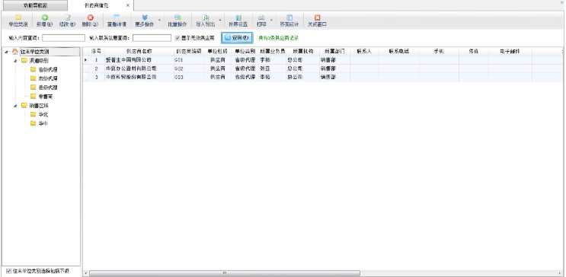This screenshot has width=566, height=277.
Task: Click folder icon beside 华北
Action: (x=34, y=114)
